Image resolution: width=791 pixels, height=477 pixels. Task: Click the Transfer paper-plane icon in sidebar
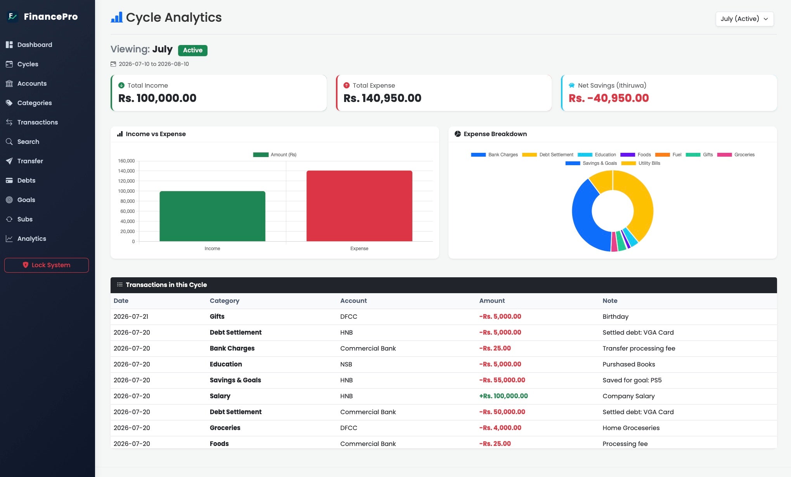click(9, 161)
